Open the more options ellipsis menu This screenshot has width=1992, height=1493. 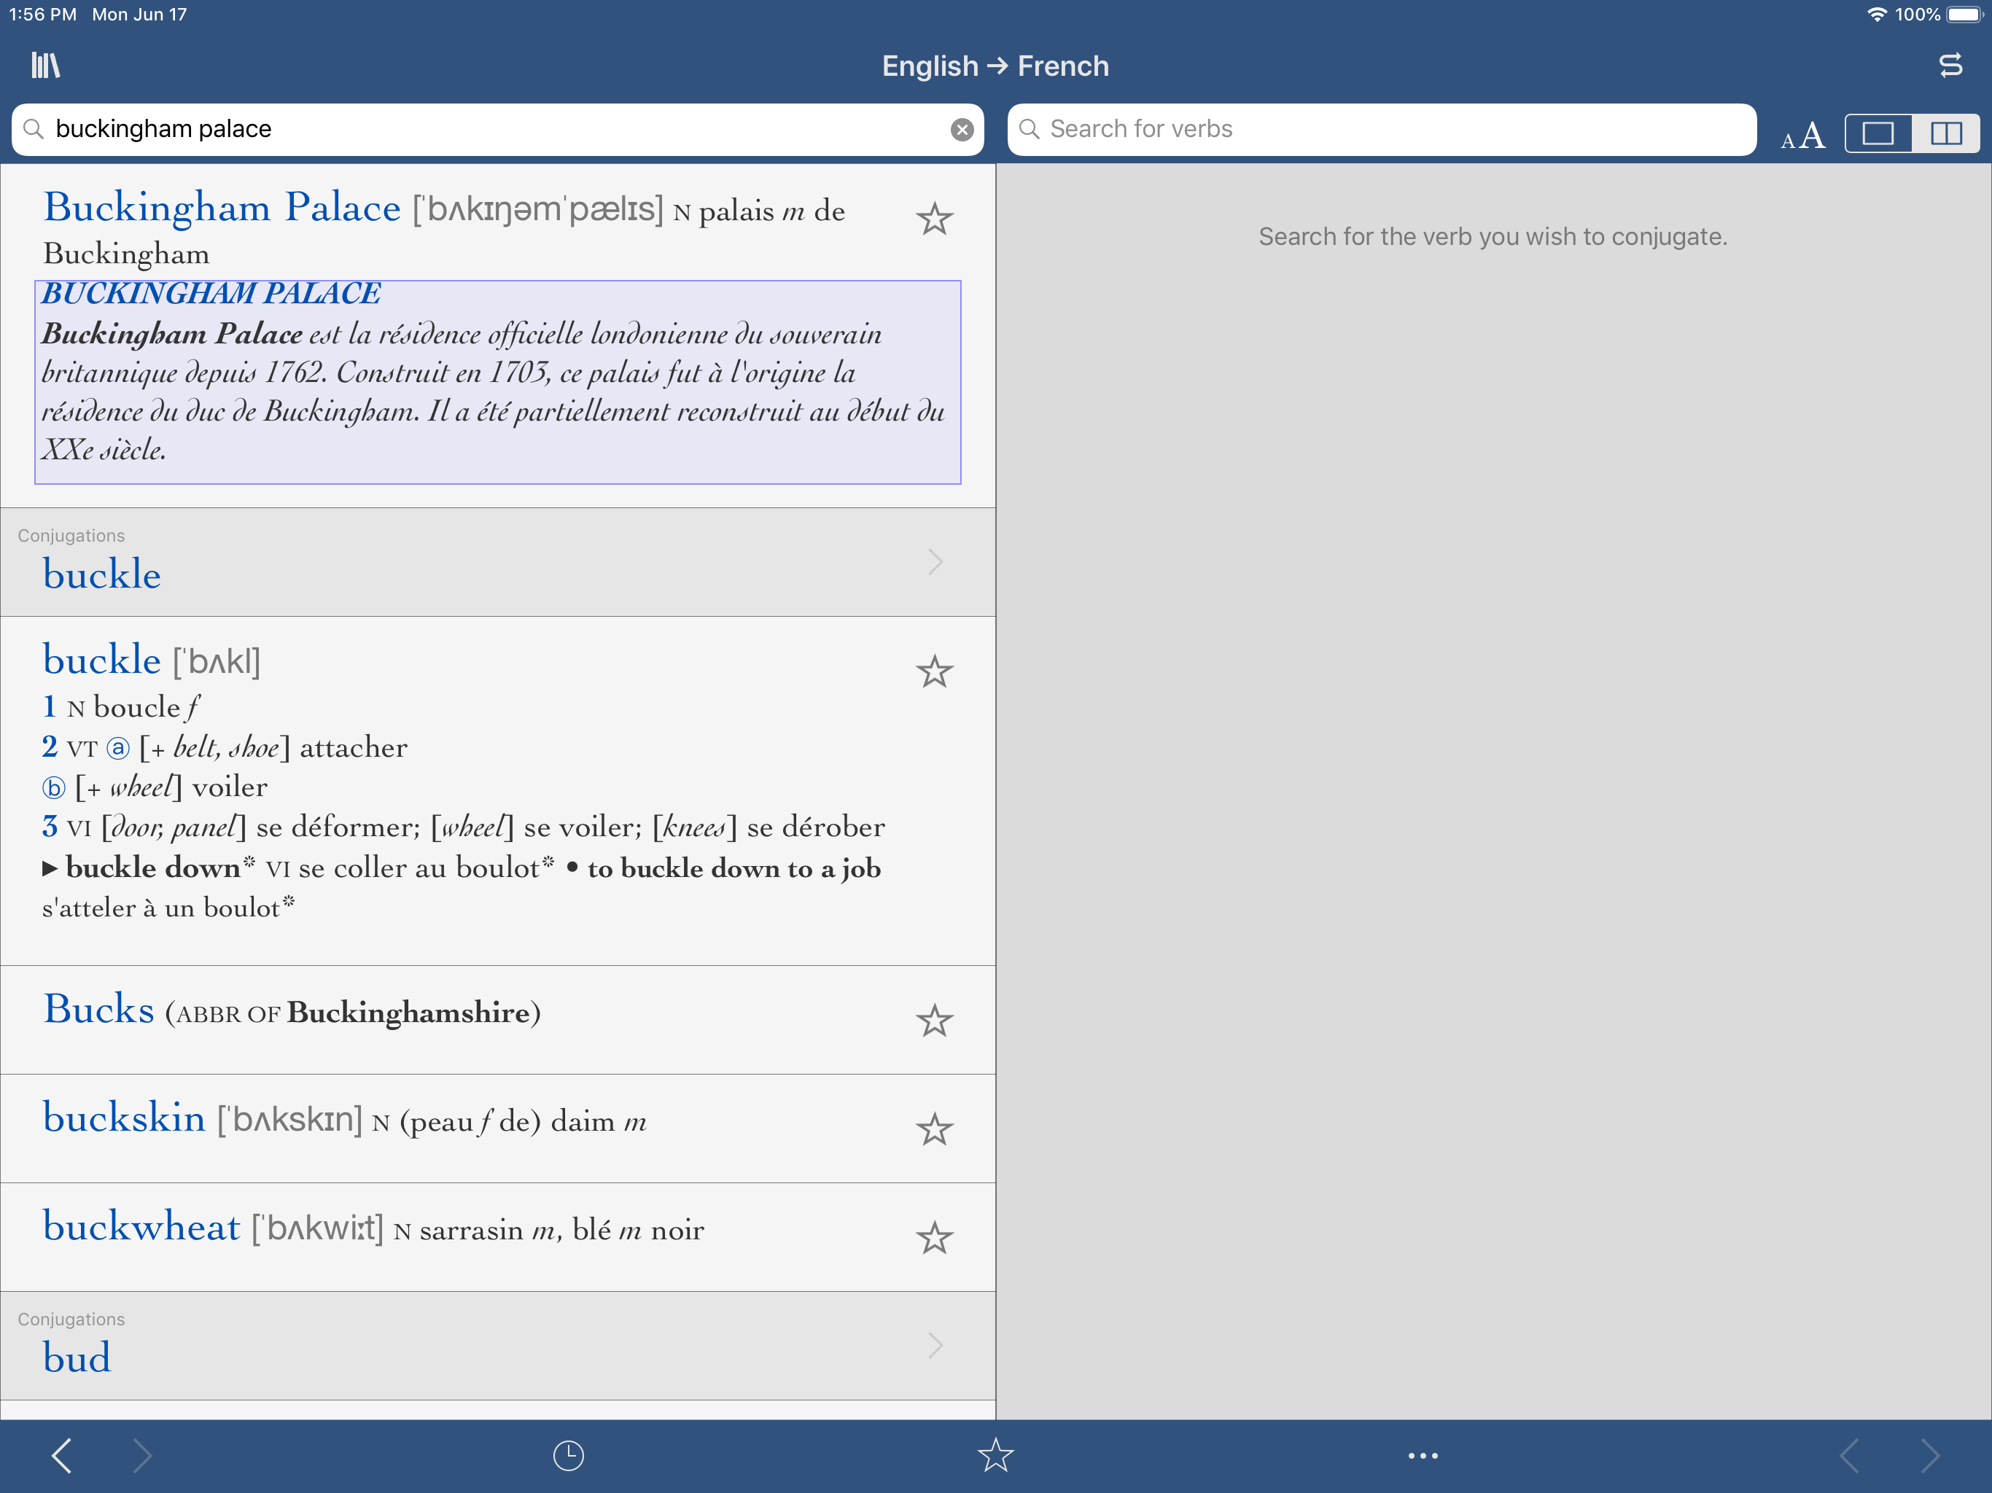(x=1422, y=1455)
